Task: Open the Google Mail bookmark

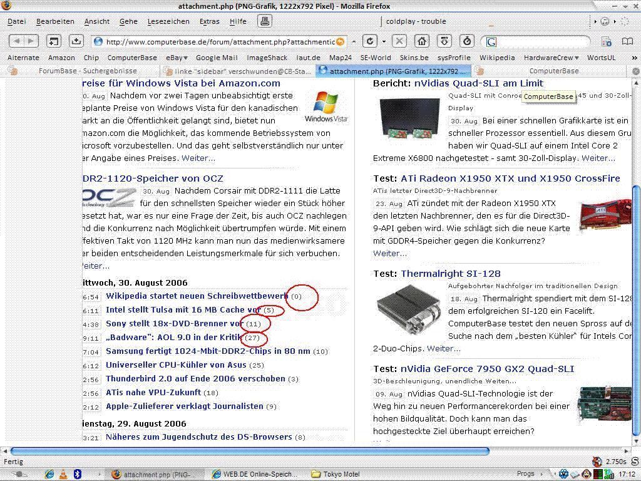Action: pyautogui.click(x=216, y=58)
